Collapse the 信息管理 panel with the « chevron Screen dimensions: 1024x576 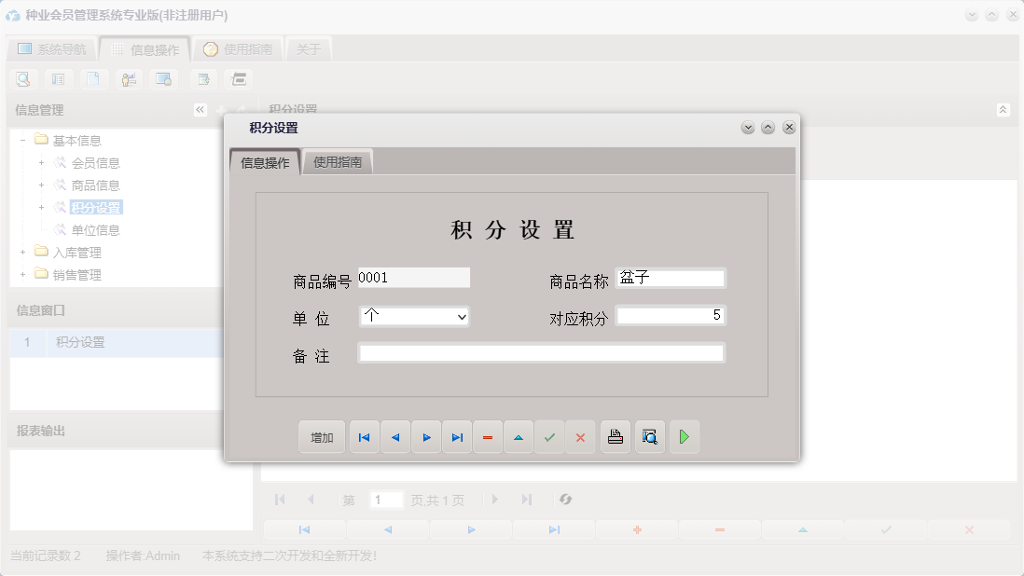tap(199, 109)
